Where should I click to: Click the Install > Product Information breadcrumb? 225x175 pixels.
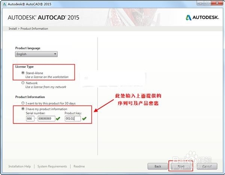28,29
